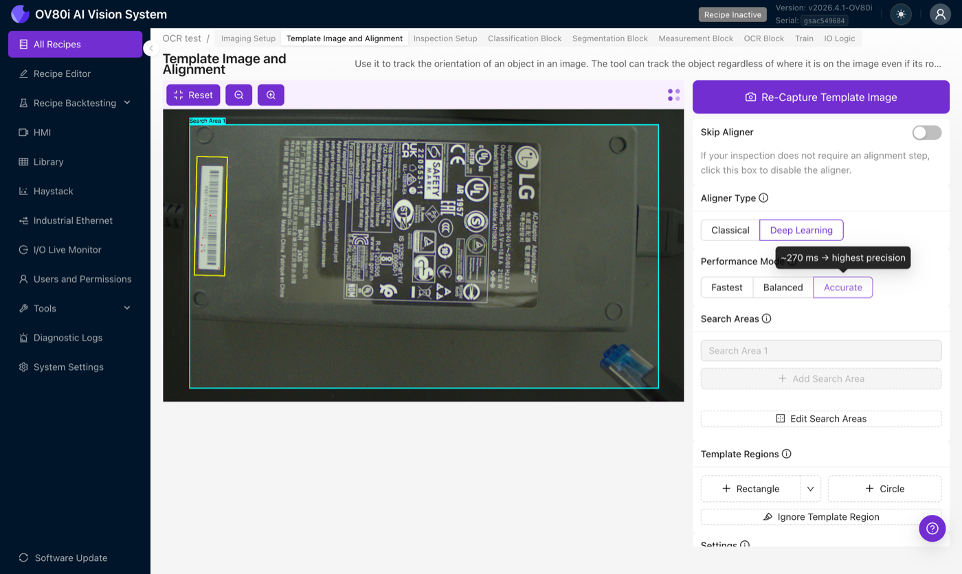Image resolution: width=962 pixels, height=574 pixels.
Task: Click the Edit Search Areas button
Action: coord(820,419)
